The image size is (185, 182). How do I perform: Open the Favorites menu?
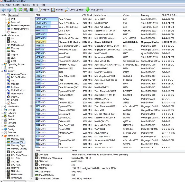click(26, 5)
